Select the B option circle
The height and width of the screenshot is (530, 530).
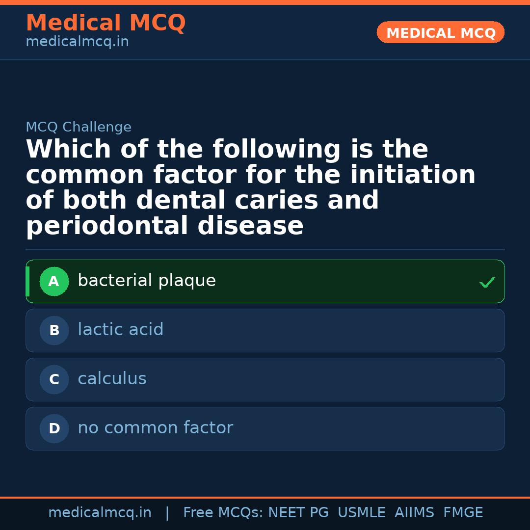point(54,331)
